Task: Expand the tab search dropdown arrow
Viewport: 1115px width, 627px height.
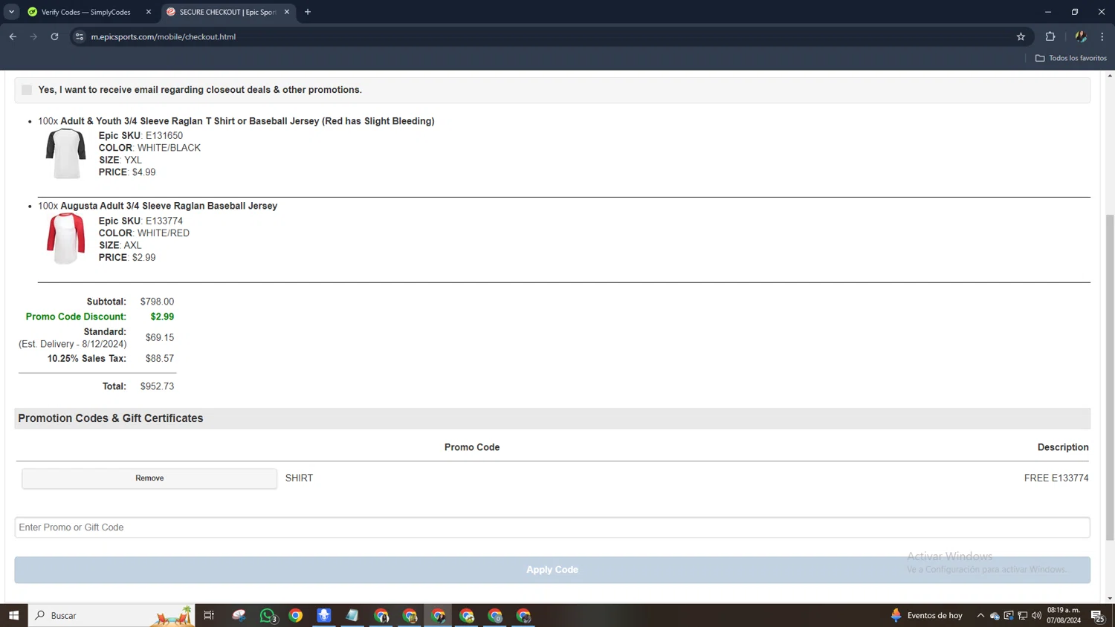Action: pyautogui.click(x=11, y=12)
